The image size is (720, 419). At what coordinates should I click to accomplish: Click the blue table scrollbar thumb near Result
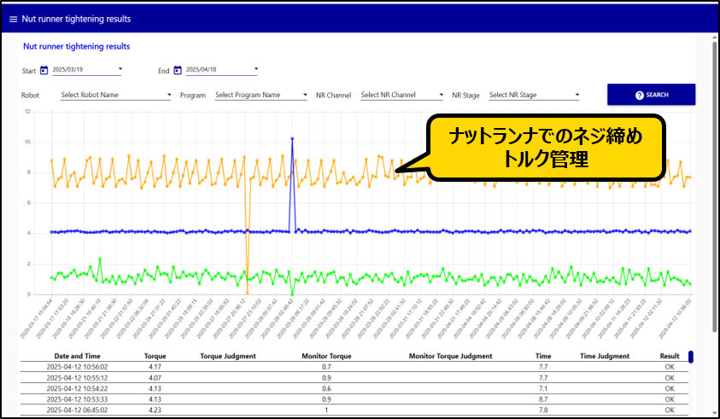click(690, 357)
